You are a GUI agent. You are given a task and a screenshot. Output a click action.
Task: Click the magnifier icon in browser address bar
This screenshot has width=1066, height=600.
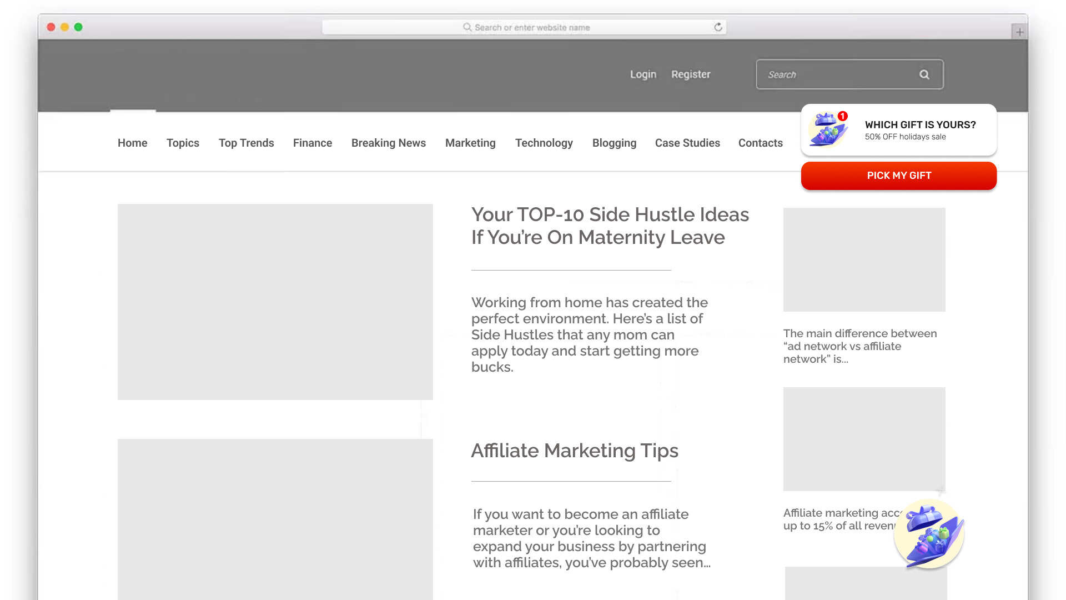click(x=467, y=27)
